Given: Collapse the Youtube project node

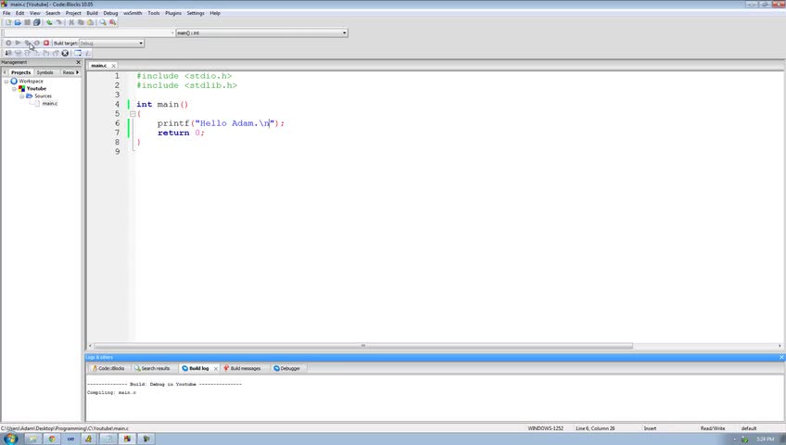Looking at the screenshot, I should pyautogui.click(x=14, y=89).
